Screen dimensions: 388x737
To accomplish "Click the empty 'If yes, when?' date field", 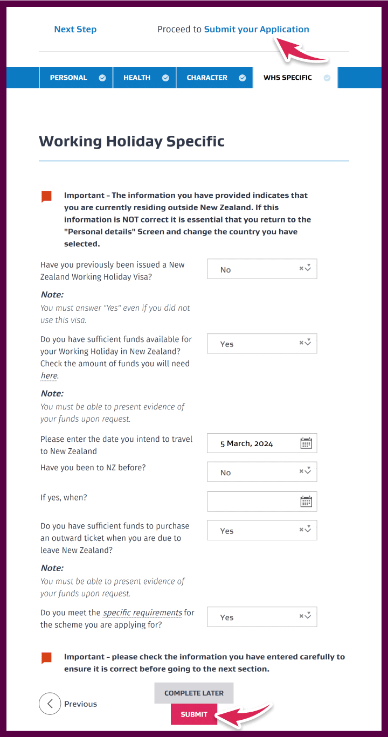I will pyautogui.click(x=262, y=502).
